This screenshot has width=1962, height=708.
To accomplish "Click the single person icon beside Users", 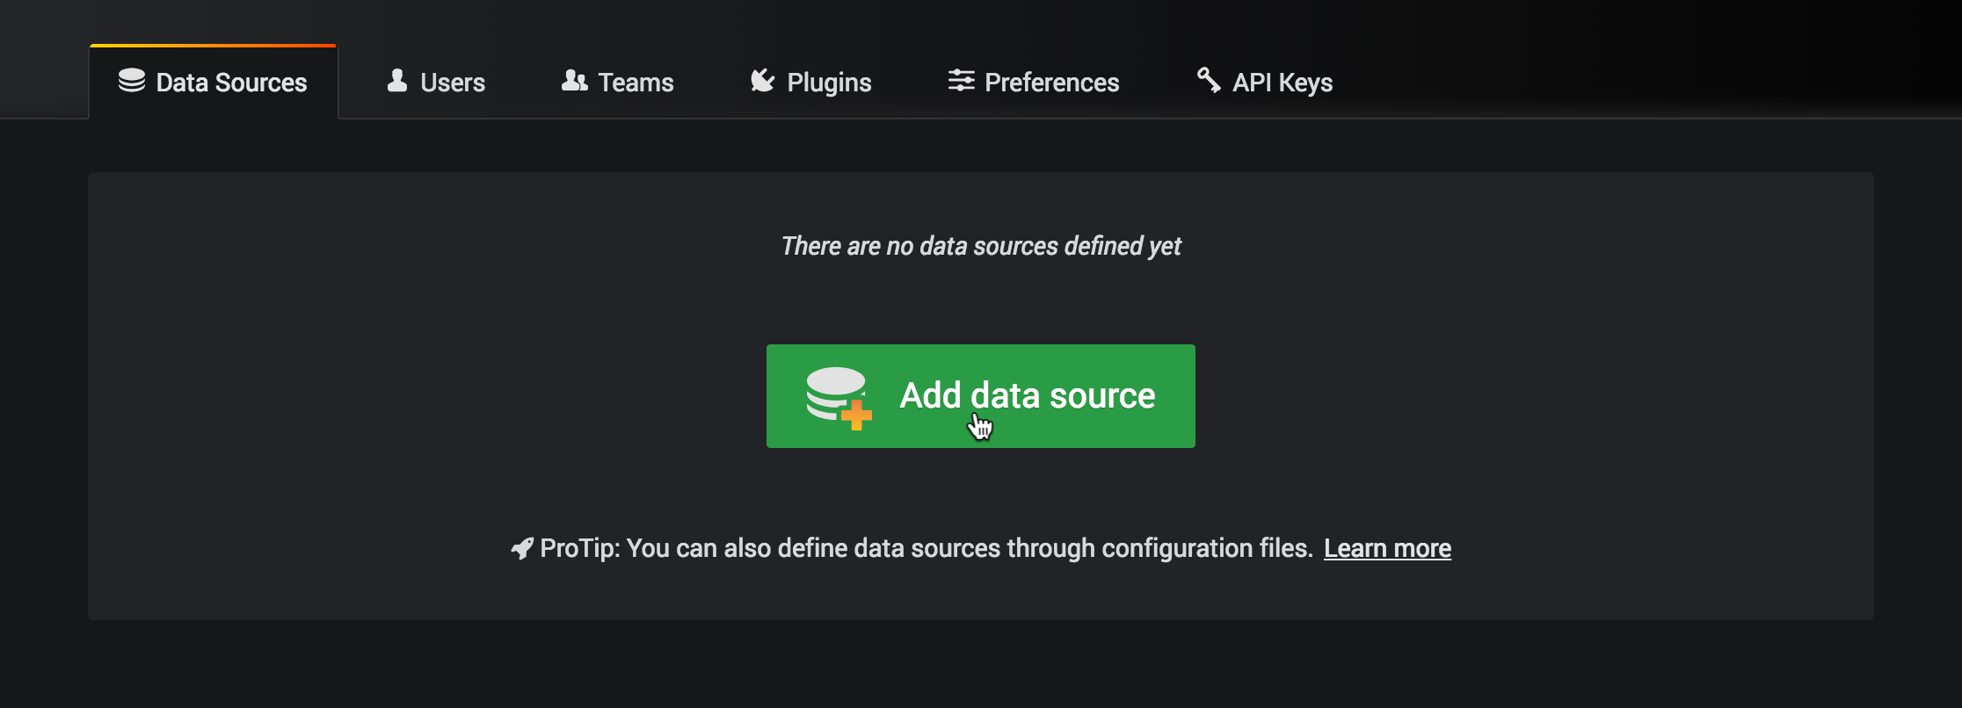I will coord(397,81).
